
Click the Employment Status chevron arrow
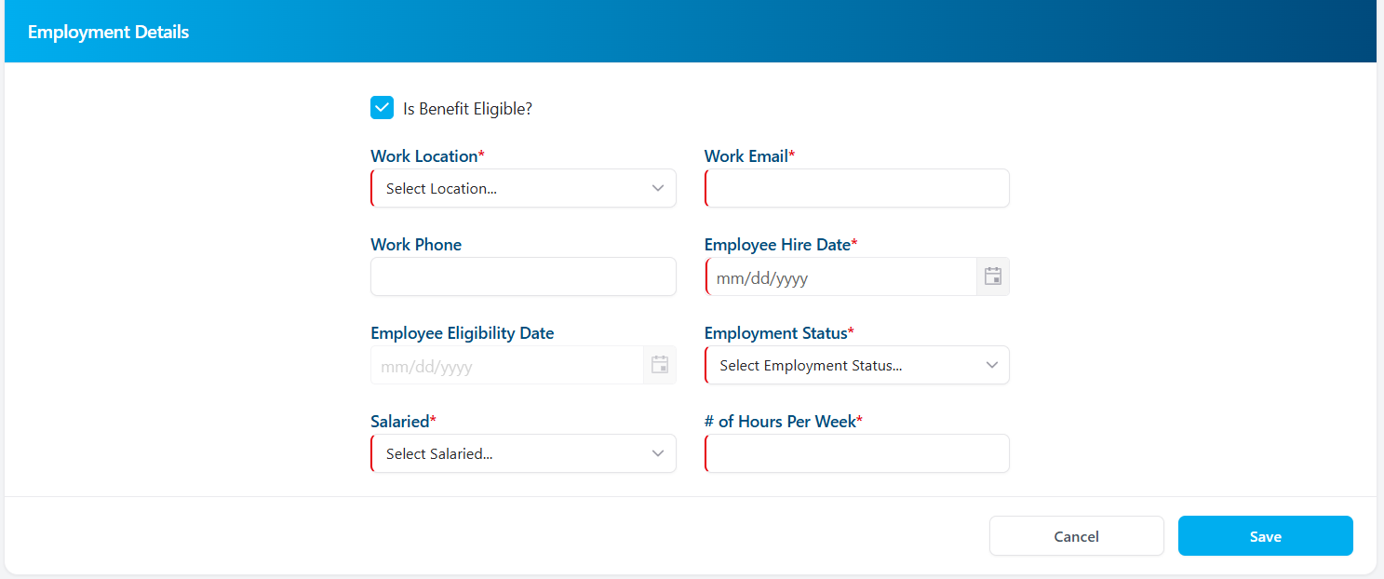tap(991, 364)
